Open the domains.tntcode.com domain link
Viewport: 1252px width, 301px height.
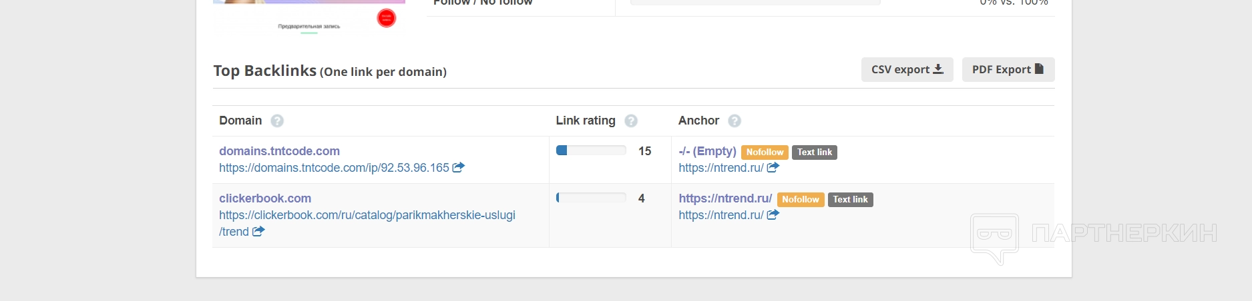(279, 151)
